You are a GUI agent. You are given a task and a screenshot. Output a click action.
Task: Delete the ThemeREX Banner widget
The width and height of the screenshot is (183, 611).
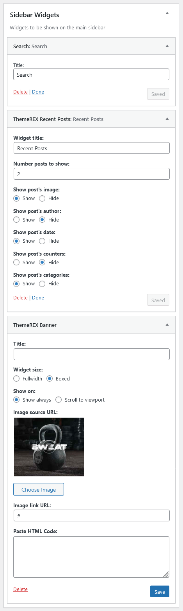click(x=20, y=589)
